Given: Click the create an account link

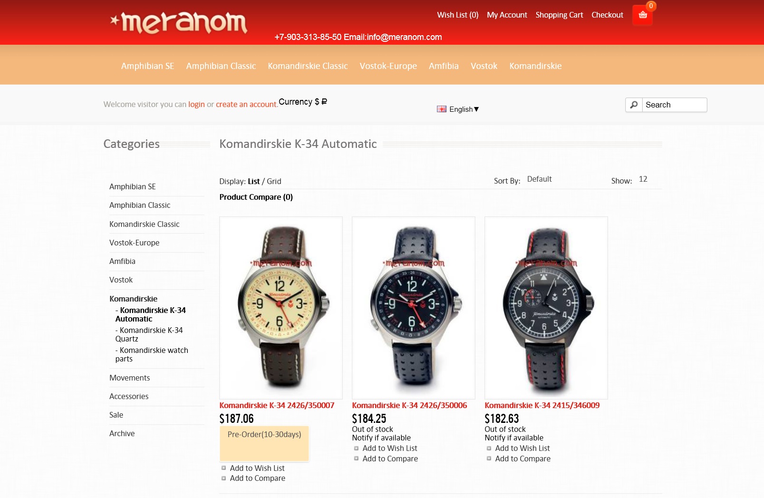Looking at the screenshot, I should (246, 104).
